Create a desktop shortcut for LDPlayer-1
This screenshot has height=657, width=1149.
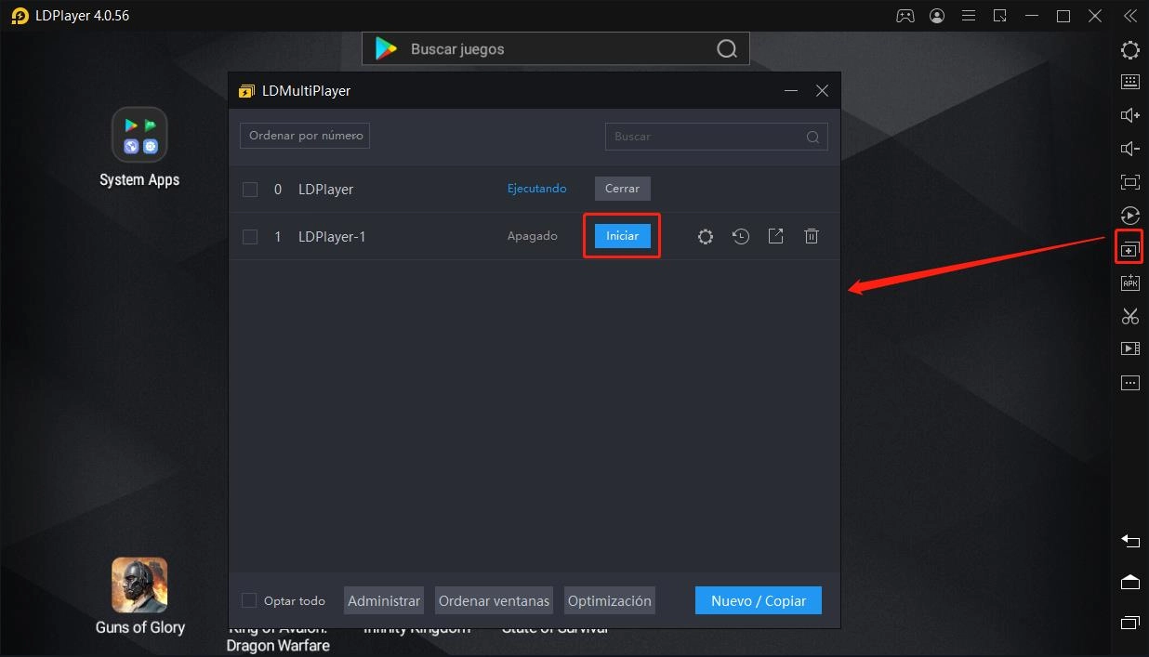[x=776, y=237]
